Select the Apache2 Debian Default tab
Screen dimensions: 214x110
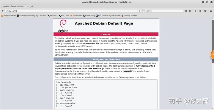pyautogui.click(x=14, y=6)
